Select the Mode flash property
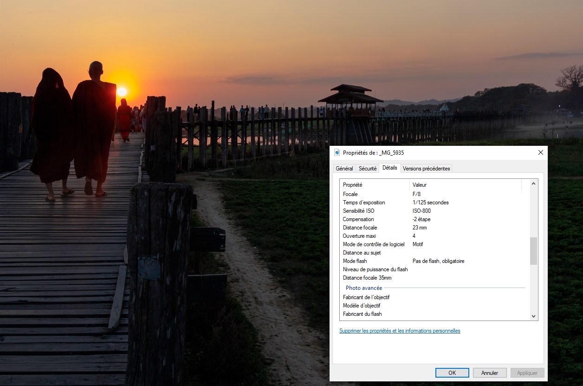This screenshot has height=386, width=583. coord(434,261)
